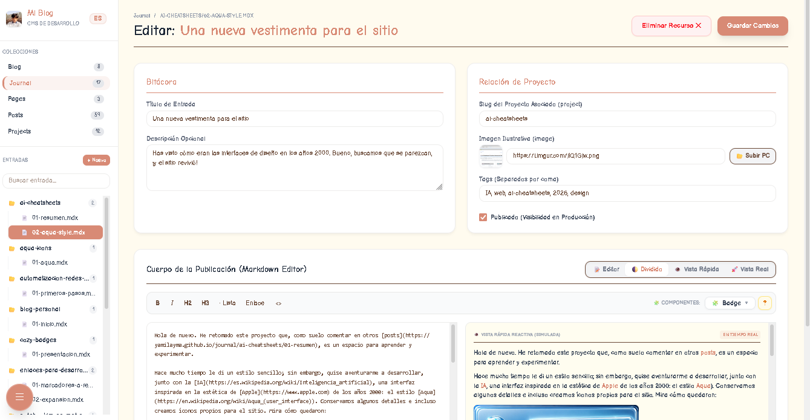Click the Descripción Opcional textarea

tap(295, 168)
